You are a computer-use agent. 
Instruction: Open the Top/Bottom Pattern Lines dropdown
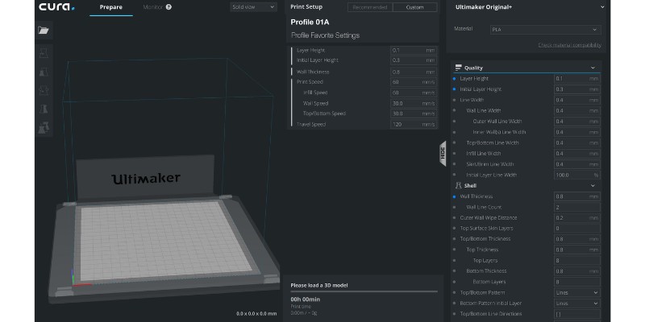pos(576,293)
